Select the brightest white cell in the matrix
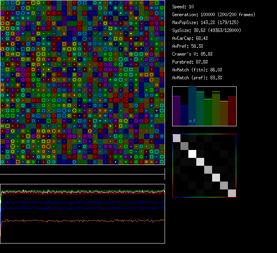 tap(192, 154)
